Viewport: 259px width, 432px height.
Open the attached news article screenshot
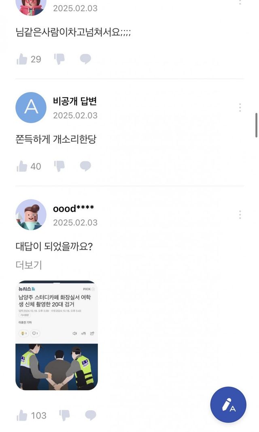(x=57, y=336)
